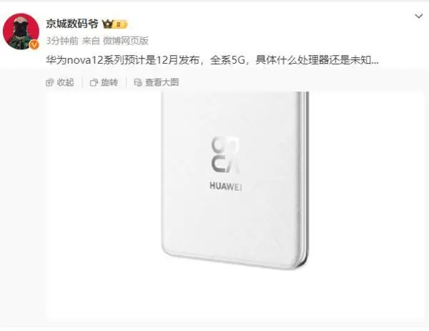
Task: Click the collapse icon before 收起
Action: click(50, 82)
